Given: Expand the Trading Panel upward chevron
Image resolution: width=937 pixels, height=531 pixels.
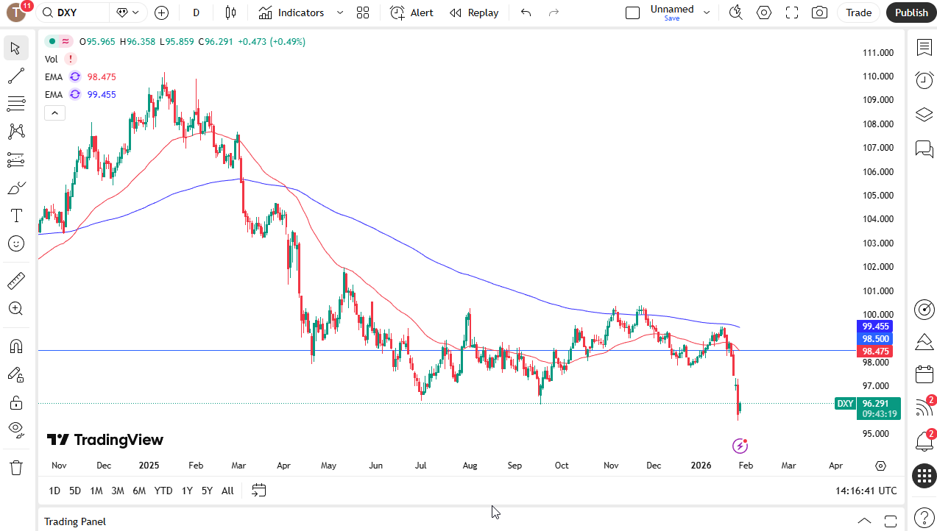Looking at the screenshot, I should point(865,521).
